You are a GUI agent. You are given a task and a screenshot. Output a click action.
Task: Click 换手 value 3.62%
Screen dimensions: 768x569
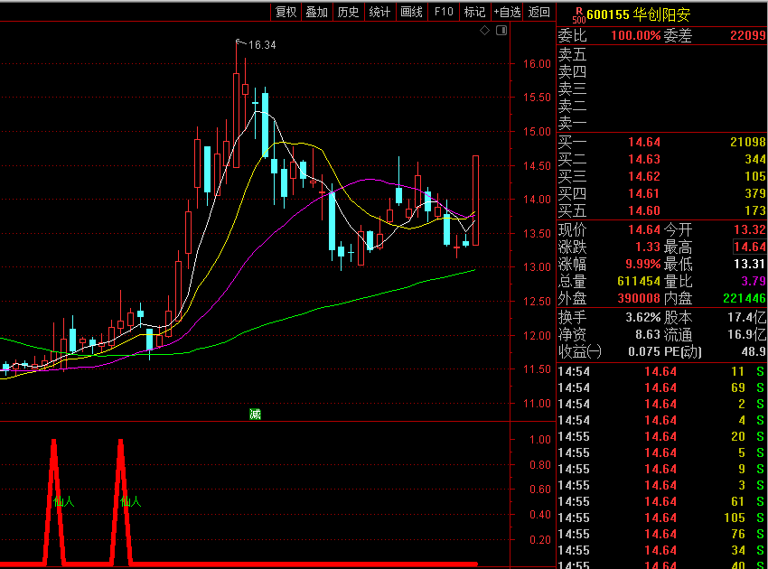pos(643,317)
